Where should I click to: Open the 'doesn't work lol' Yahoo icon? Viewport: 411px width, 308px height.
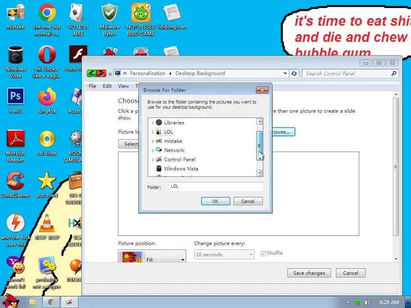(16, 272)
